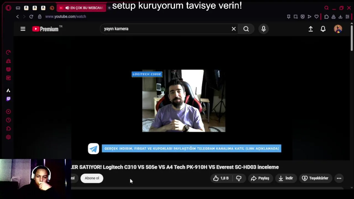Open the extensions puzzle icon in toolbar
The width and height of the screenshot is (354, 199).
[327, 17]
